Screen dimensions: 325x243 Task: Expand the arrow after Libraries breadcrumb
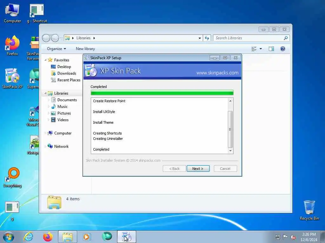pos(94,38)
